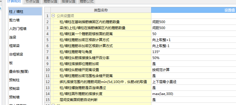
Task: Click row number 1 header
Action: (48, 16)
